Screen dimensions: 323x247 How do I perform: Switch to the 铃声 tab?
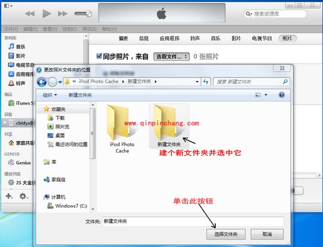pos(195,38)
